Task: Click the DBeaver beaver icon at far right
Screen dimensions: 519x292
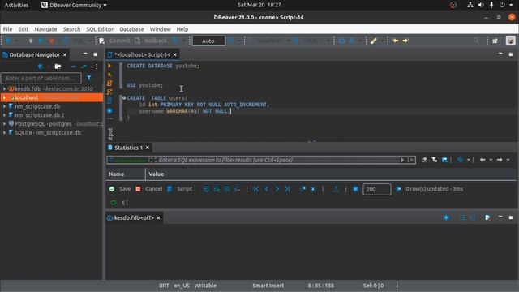Action: [510, 41]
